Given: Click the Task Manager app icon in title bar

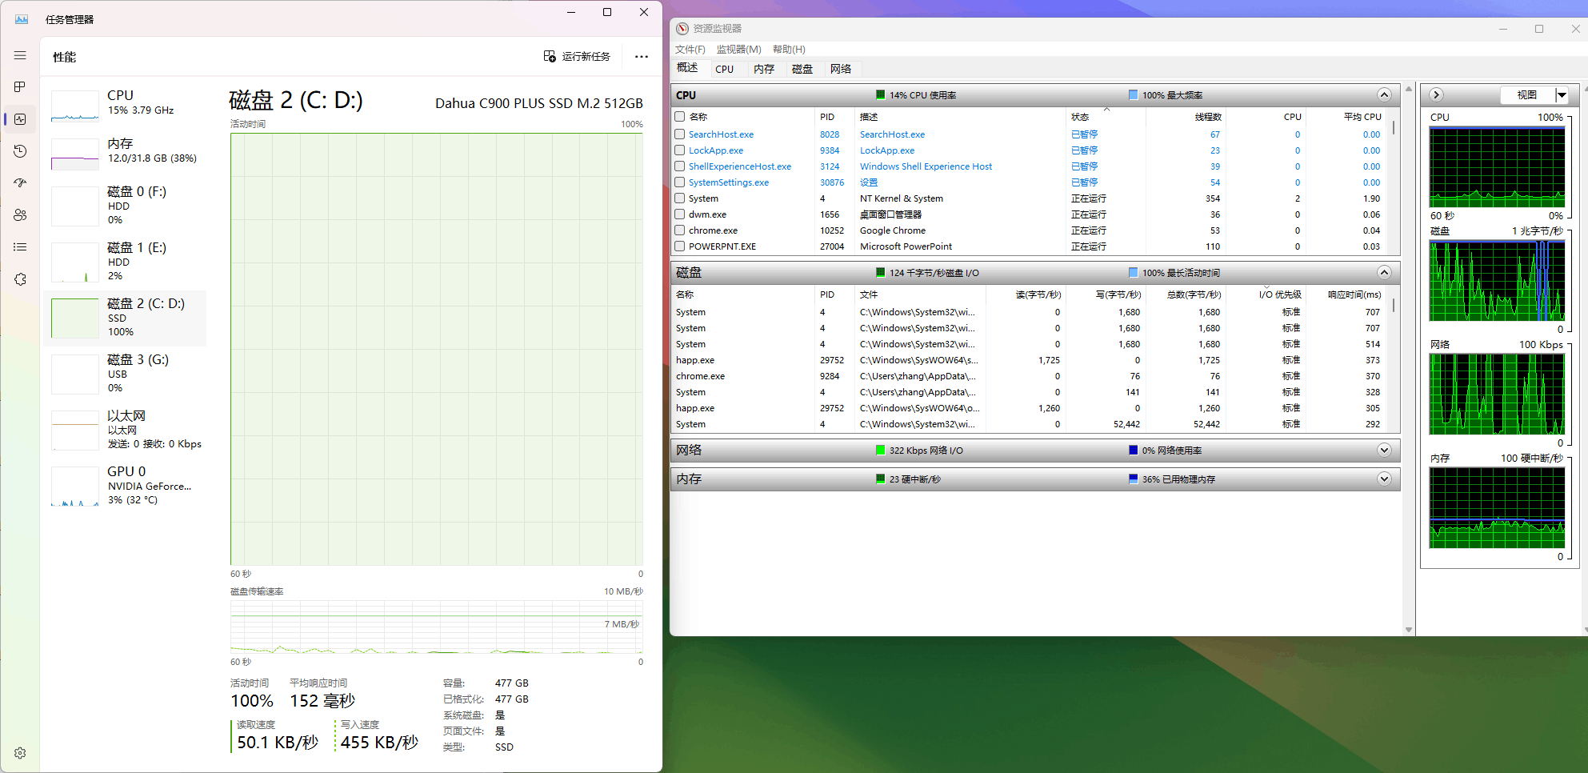Looking at the screenshot, I should (22, 19).
